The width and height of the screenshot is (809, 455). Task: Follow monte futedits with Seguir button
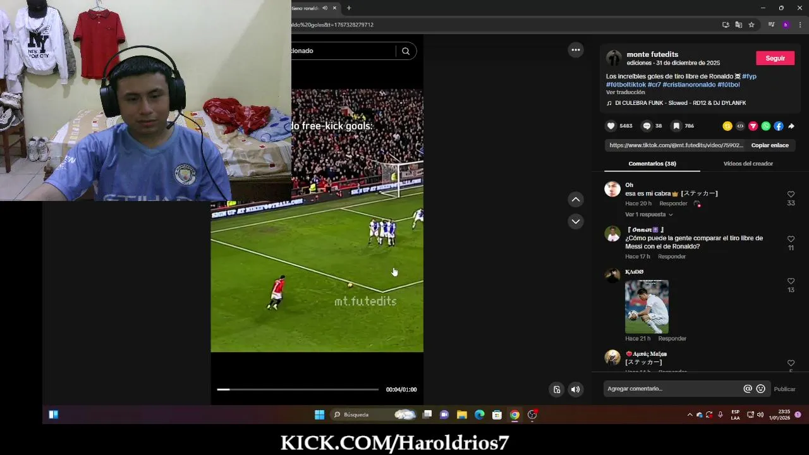coord(775,58)
